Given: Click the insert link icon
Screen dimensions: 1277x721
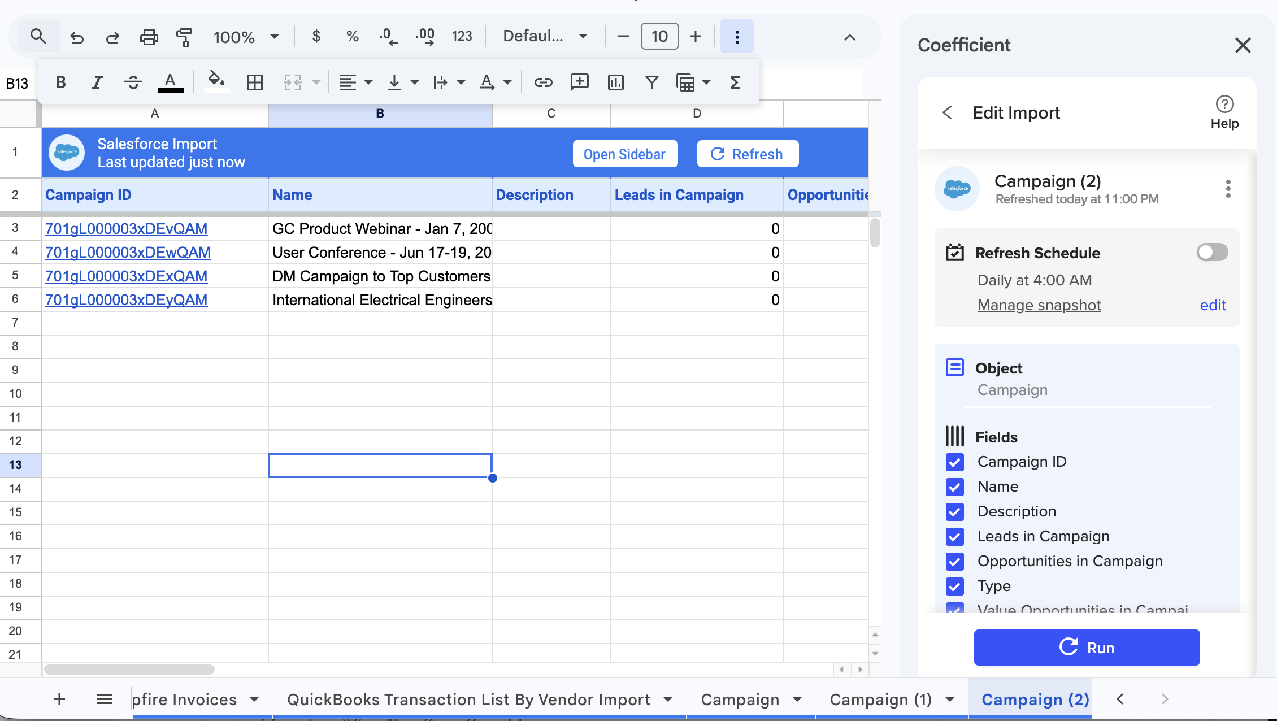Looking at the screenshot, I should (x=543, y=82).
